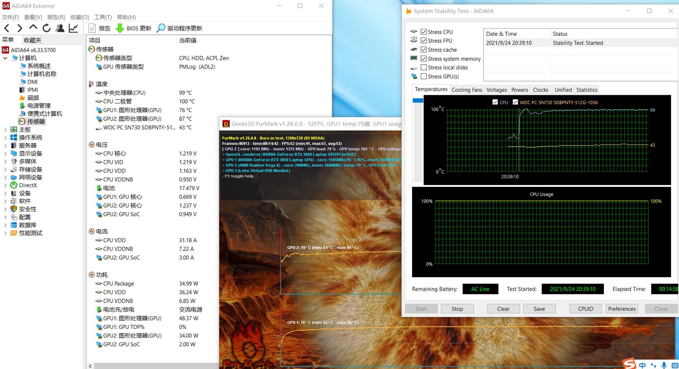
Task: Switch to the Cooling Fans tab
Action: click(x=466, y=90)
